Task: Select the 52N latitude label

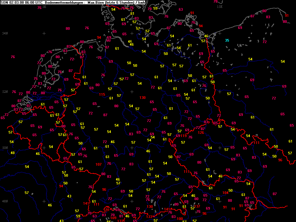Action: (x=5, y=92)
